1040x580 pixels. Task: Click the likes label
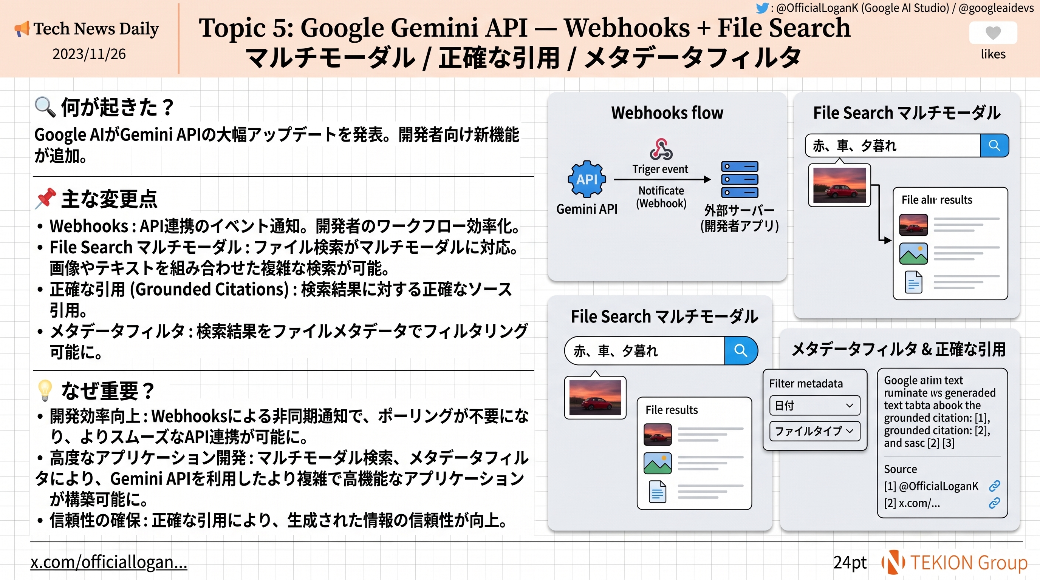click(993, 54)
